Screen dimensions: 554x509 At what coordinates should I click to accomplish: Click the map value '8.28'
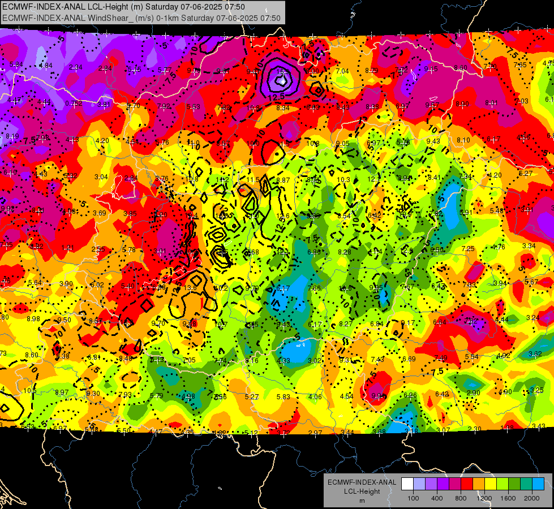[345, 252]
